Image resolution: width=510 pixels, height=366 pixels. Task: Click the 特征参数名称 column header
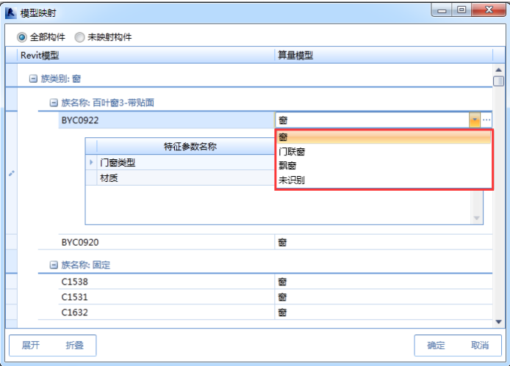coord(186,147)
